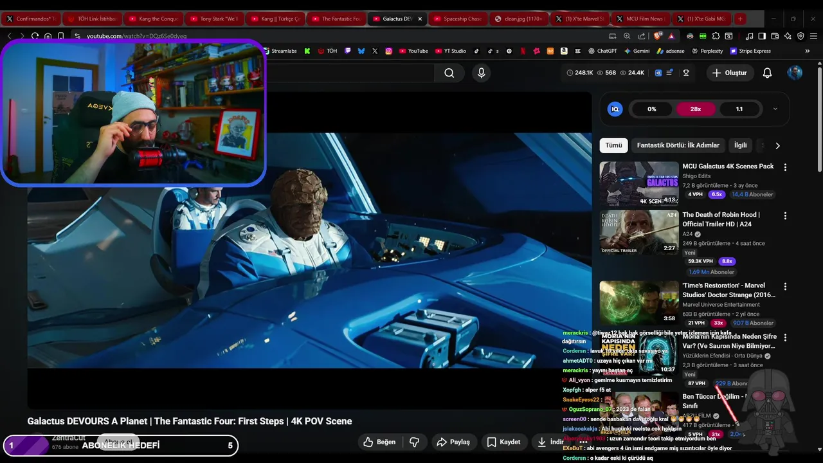The height and width of the screenshot is (463, 823).
Task: Open the browser home page icon
Action: [48, 36]
